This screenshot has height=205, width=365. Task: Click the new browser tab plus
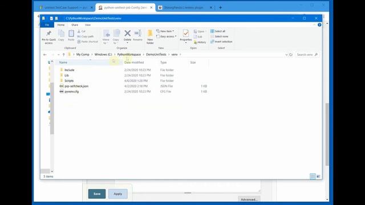(220, 7)
